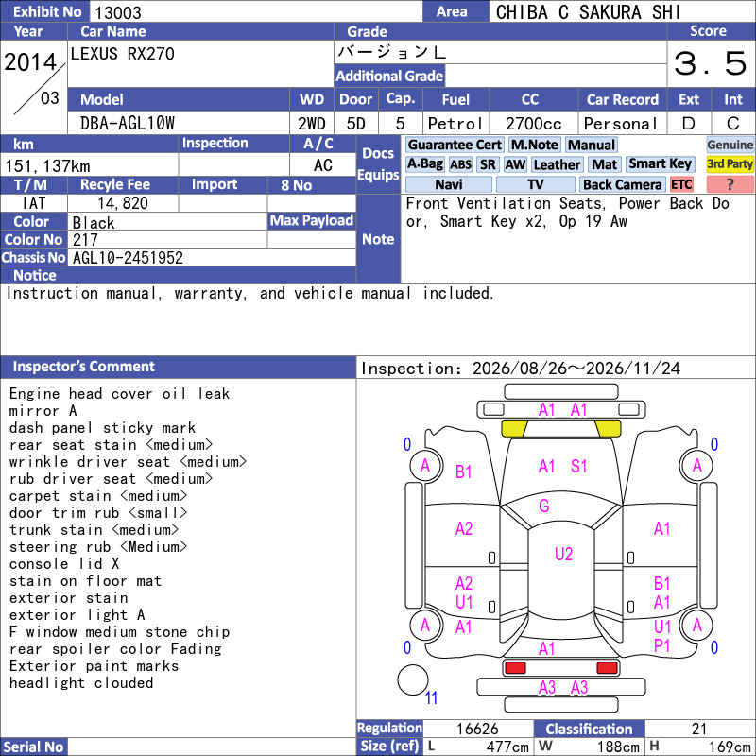756x756 pixels.
Task: Click the grade value バージョンL
Action: (x=391, y=52)
